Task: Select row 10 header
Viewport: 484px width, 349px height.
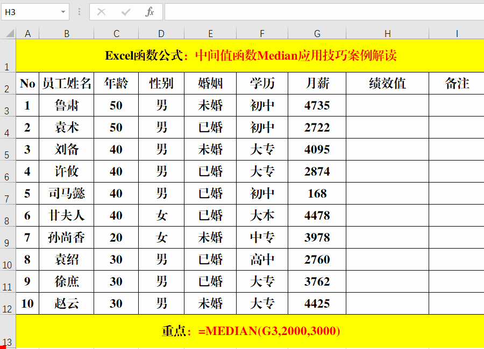Action: coord(8,259)
